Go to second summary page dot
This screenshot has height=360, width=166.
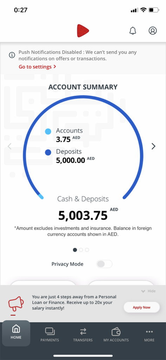click(81, 250)
